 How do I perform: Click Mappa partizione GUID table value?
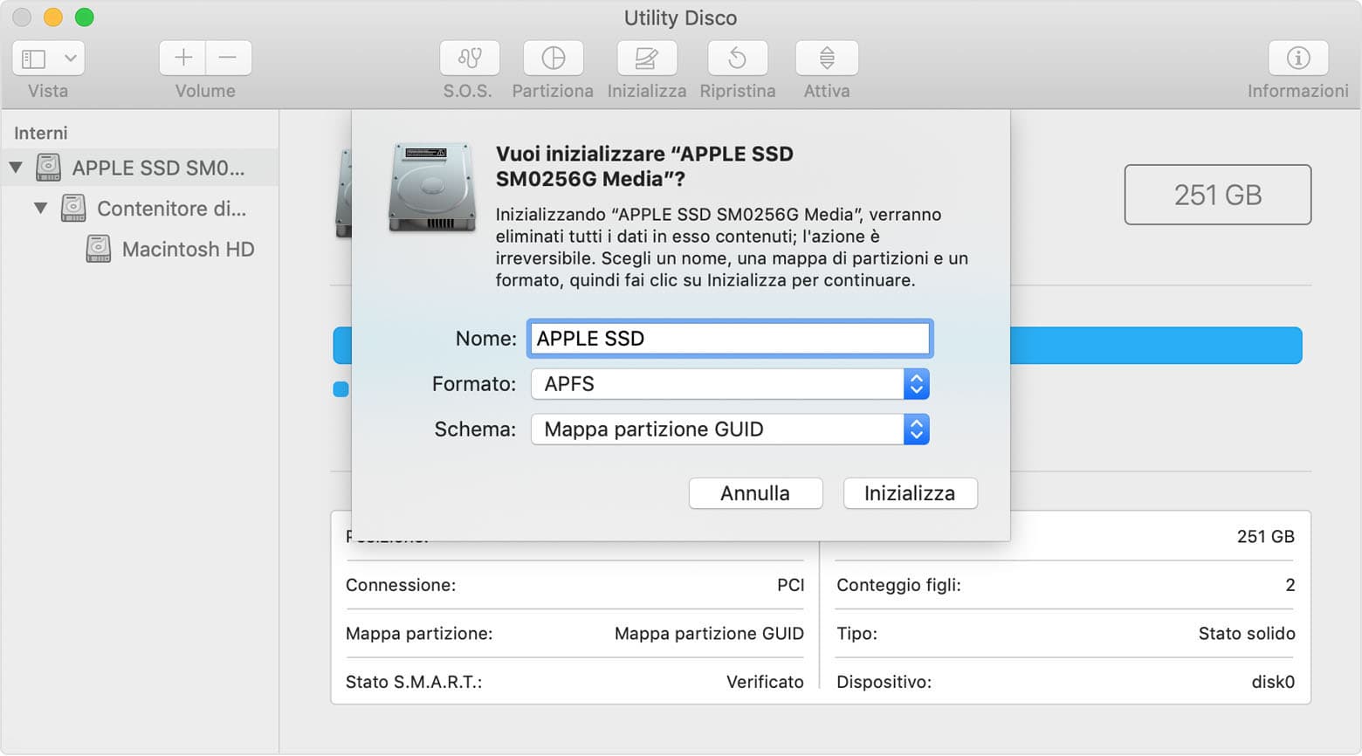point(709,634)
